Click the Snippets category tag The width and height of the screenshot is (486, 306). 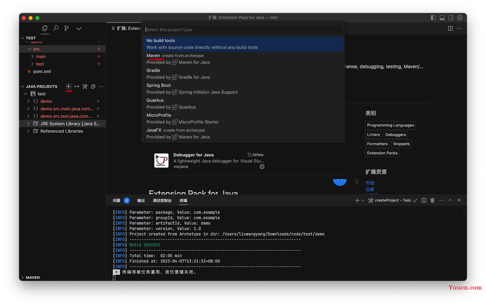click(x=401, y=144)
